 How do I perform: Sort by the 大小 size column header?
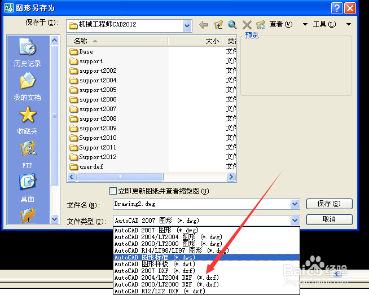click(195, 41)
